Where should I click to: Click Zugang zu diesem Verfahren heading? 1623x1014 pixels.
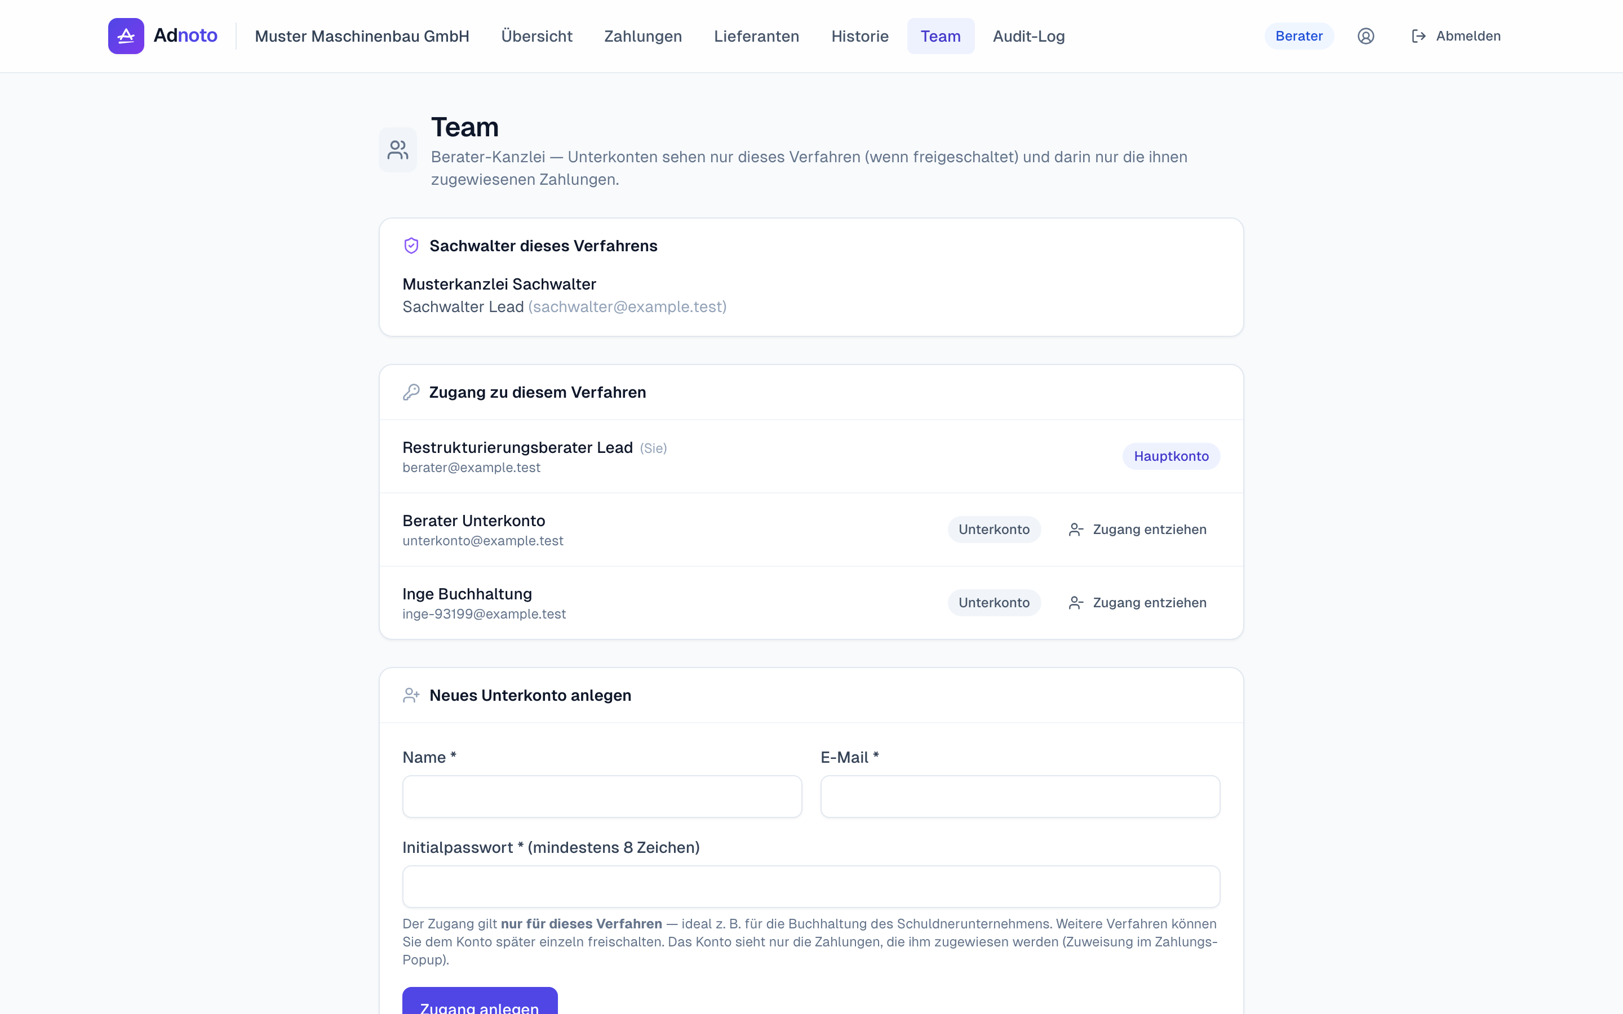(537, 392)
